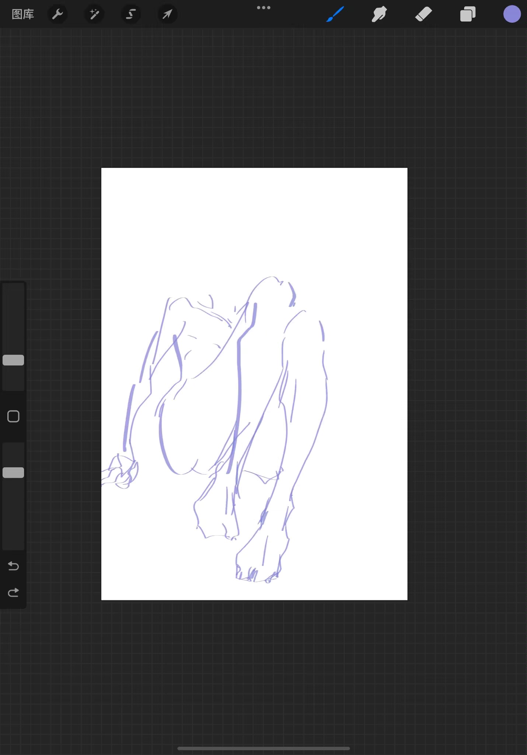
Task: Tap the iPad home indicator bar
Action: click(x=263, y=748)
